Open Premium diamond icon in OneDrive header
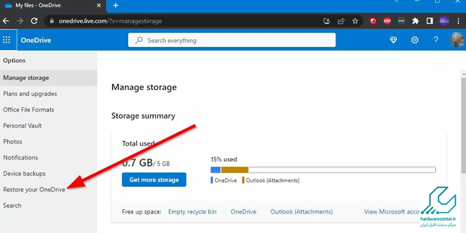The height and width of the screenshot is (233, 466). click(x=393, y=40)
